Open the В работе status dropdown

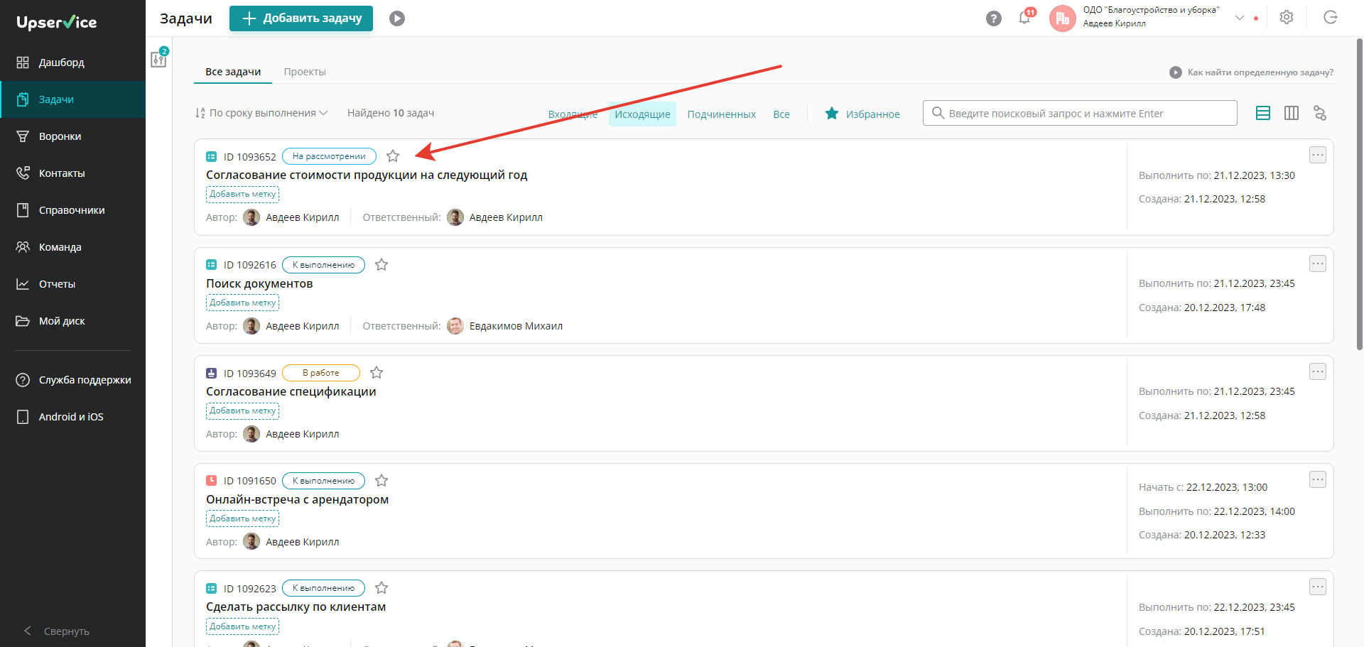click(x=321, y=373)
